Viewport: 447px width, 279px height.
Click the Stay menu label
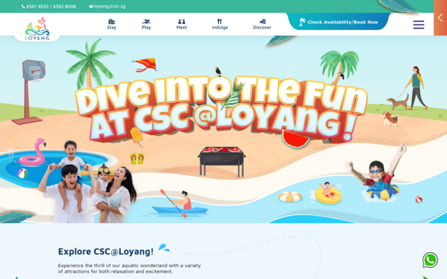tap(112, 27)
